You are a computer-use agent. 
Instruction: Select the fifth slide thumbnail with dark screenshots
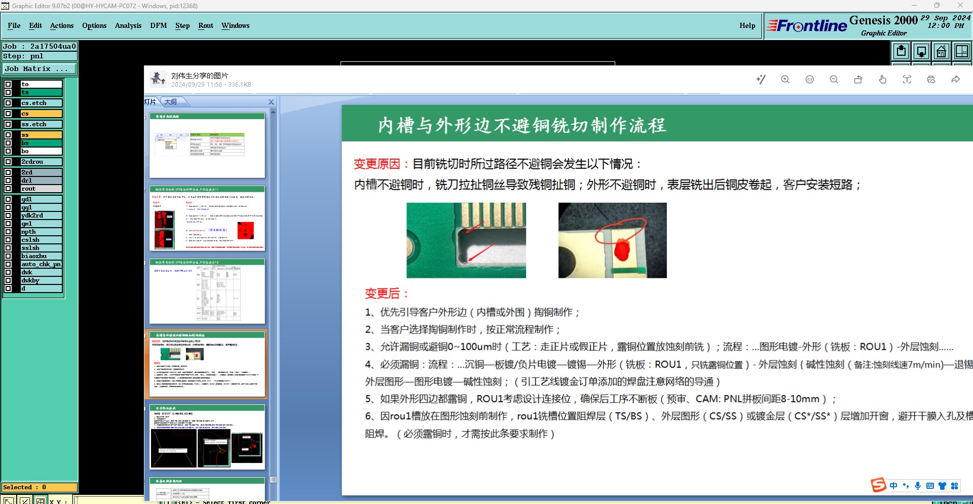[207, 437]
